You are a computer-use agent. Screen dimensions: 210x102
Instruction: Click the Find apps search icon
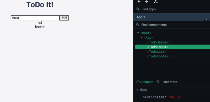point(138,9)
